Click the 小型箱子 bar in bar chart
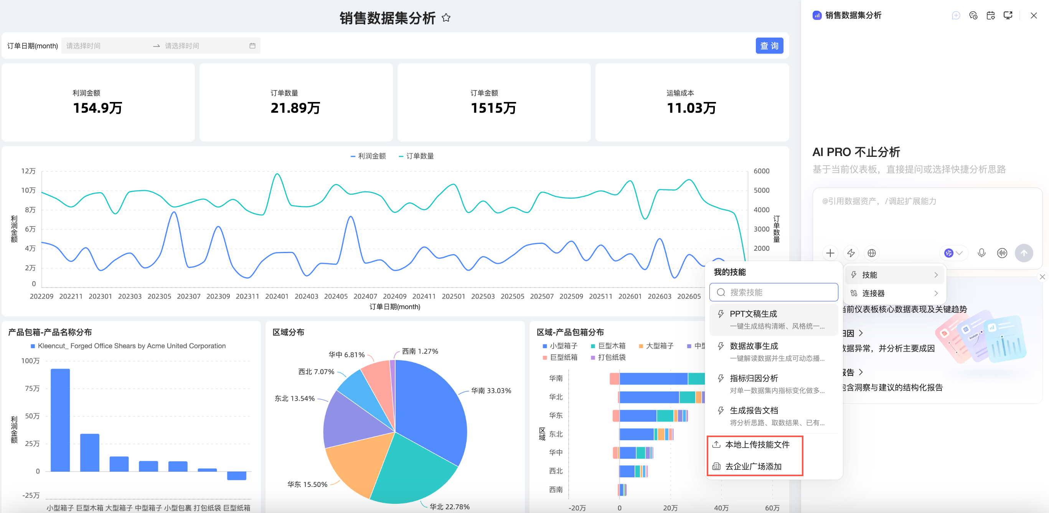This screenshot has width=1049, height=513. point(60,420)
